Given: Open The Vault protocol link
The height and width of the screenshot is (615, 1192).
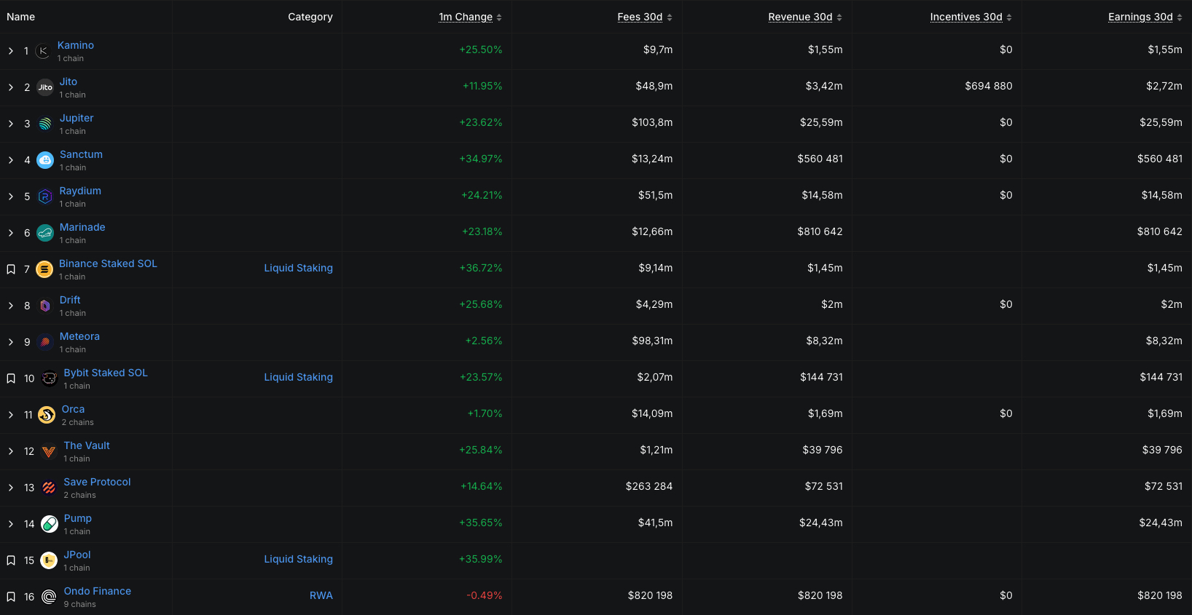Looking at the screenshot, I should tap(87, 445).
